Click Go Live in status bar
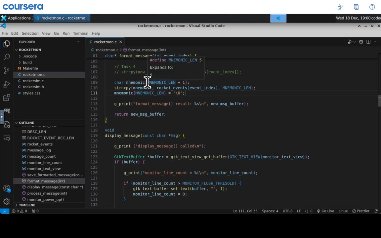 point(325,211)
